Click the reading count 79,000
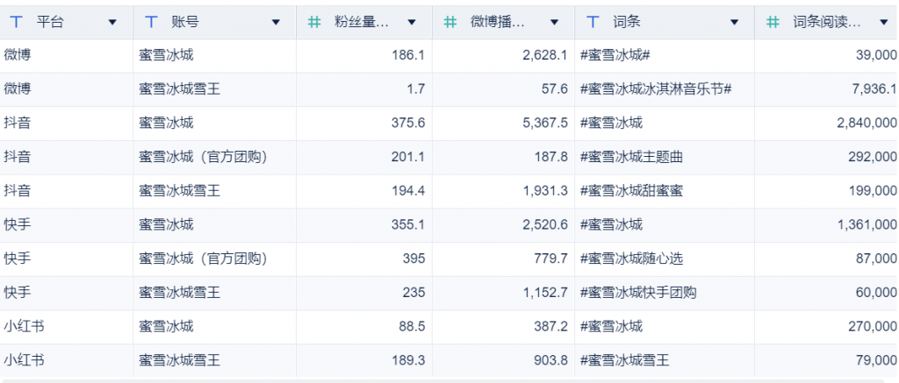899x383 pixels. [876, 360]
